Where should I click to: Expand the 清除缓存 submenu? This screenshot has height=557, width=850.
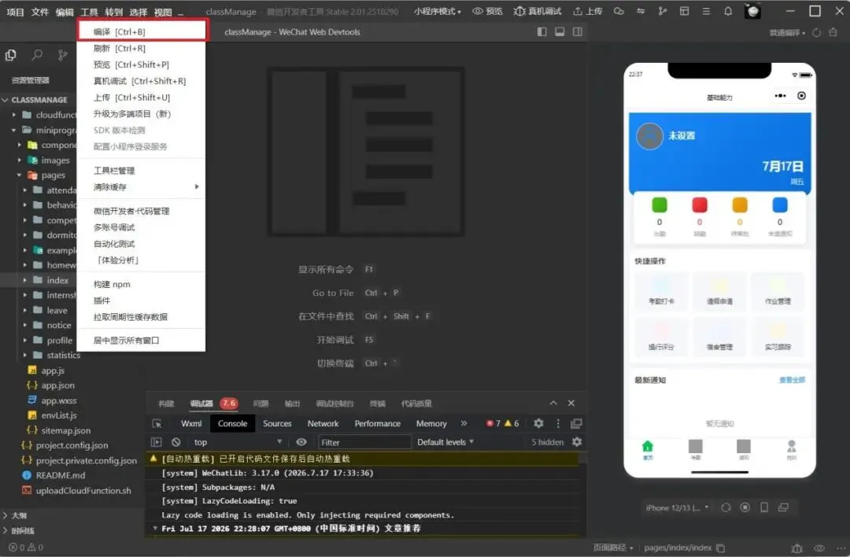pyautogui.click(x=142, y=187)
